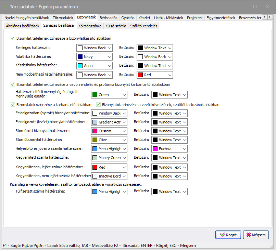Viewport: 276px width, 250px height.
Task: Uncheck 'Bizonylatok színezése a karbantartó ablakban'
Action: [x=13, y=105]
